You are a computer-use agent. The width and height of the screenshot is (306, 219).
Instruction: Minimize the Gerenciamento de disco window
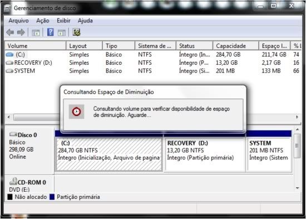[x=260, y=6]
